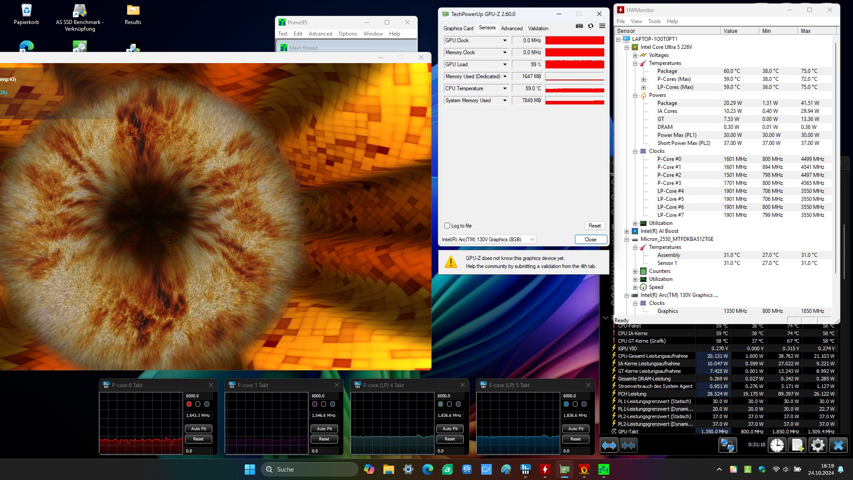This screenshot has width=853, height=480.
Task: Click HWiNFO clock reset timer icon
Action: click(x=777, y=445)
